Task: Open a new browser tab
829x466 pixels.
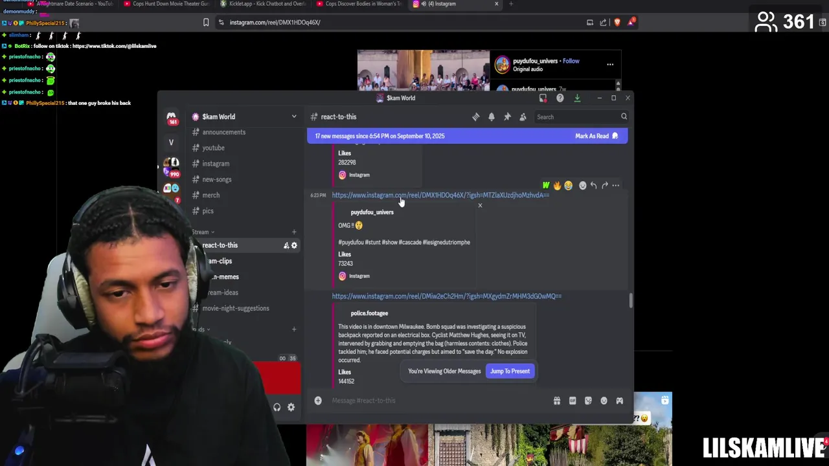Action: 511,4
